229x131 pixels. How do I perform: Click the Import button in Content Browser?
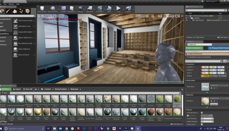(16, 89)
